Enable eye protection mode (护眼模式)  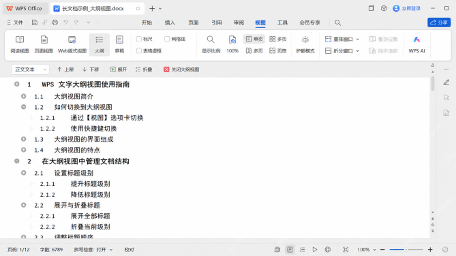pos(305,44)
